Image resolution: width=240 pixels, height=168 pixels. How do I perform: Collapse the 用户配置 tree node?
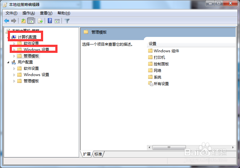[x=8, y=62]
